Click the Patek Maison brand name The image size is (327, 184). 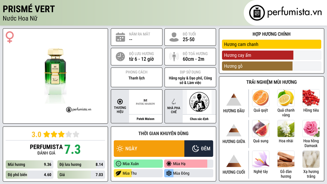click(145, 119)
